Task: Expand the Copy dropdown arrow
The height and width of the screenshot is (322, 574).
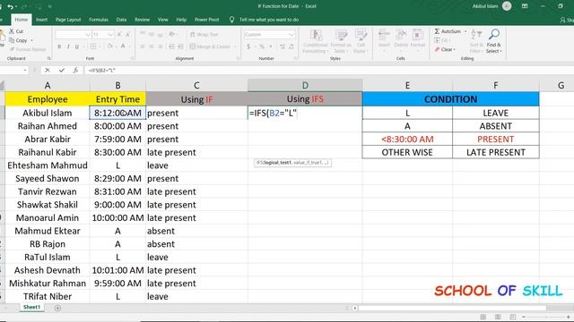Action: tap(32, 40)
